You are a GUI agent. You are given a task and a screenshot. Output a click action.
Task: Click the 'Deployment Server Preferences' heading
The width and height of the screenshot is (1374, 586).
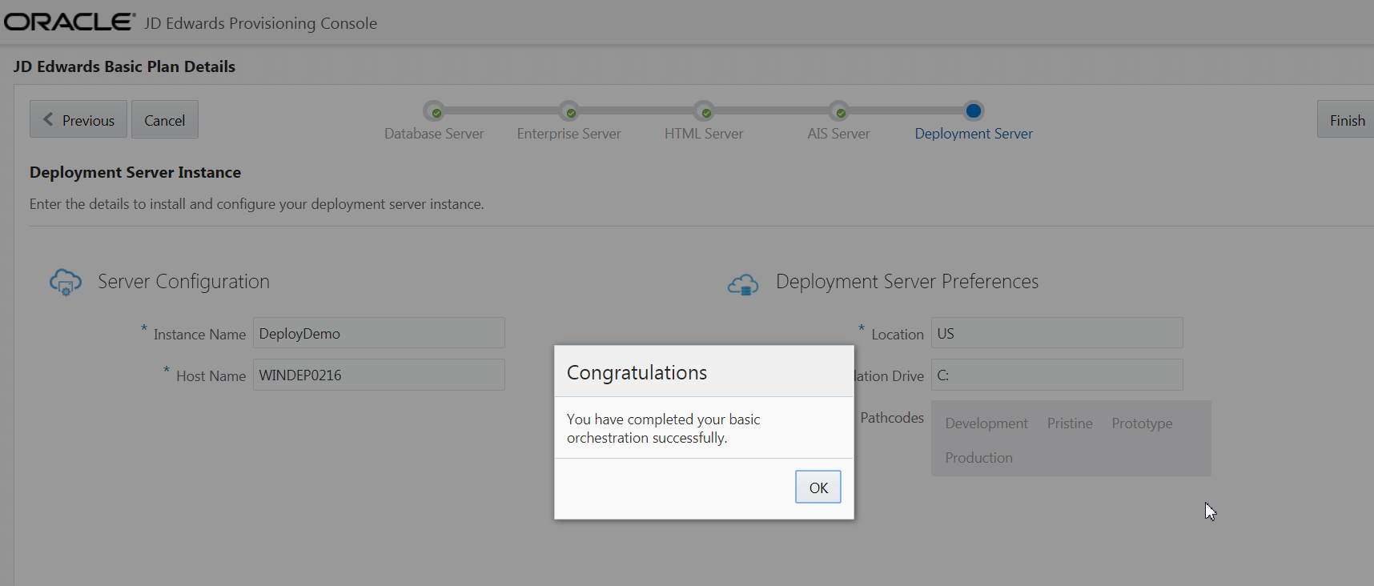(907, 282)
